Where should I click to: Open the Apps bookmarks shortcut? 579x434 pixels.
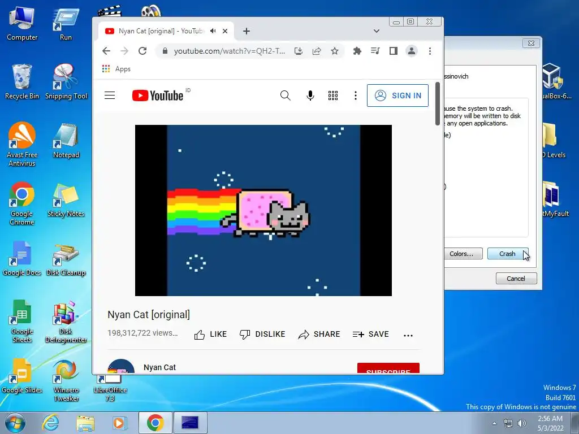tap(116, 69)
